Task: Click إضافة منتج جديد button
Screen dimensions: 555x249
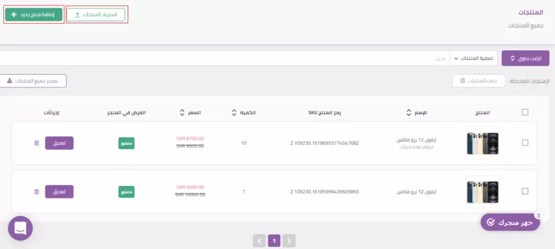Action: pos(34,14)
